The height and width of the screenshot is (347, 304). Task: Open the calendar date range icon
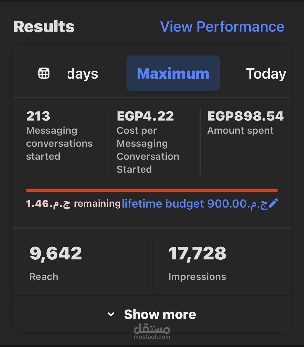pyautogui.click(x=44, y=73)
